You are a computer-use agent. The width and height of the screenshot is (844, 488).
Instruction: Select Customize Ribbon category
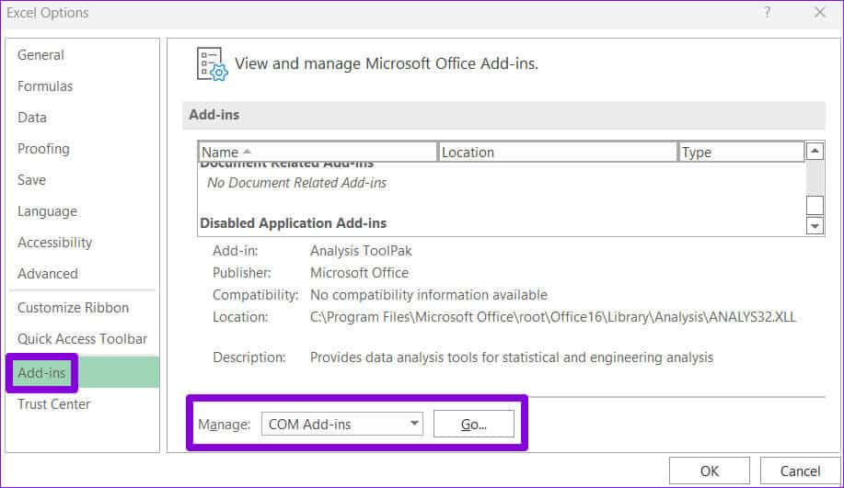pos(74,308)
